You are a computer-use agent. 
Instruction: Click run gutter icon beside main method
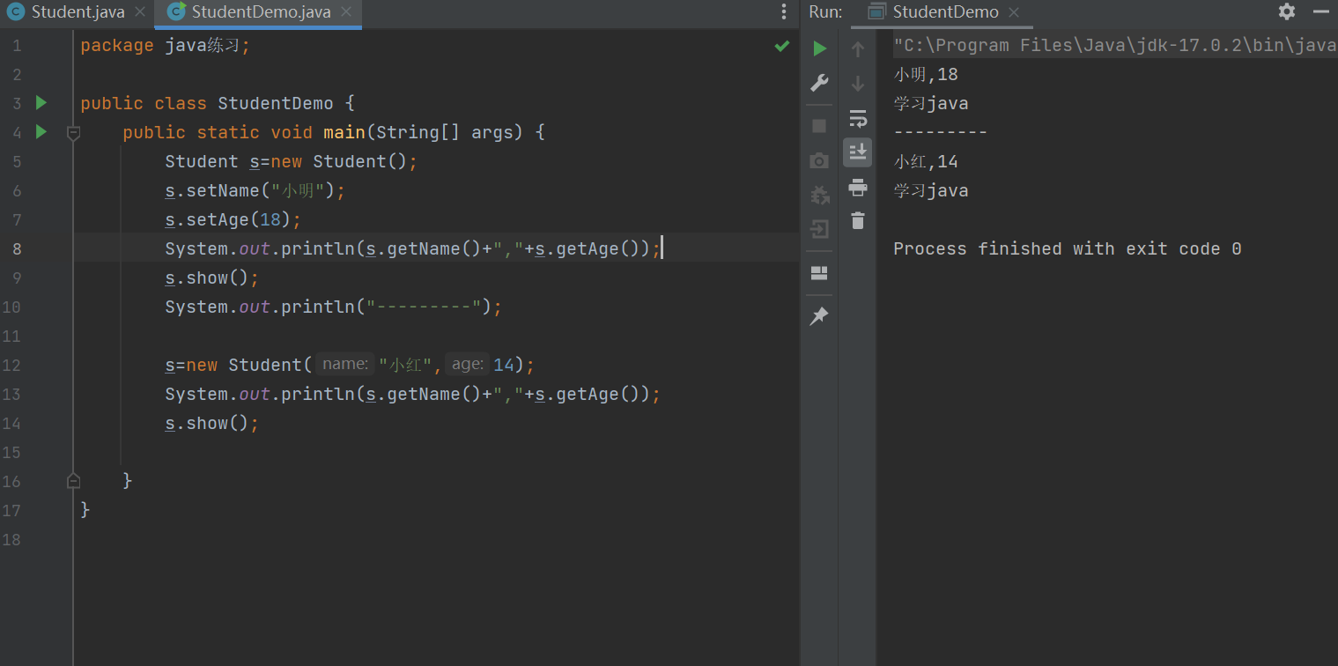click(x=41, y=132)
